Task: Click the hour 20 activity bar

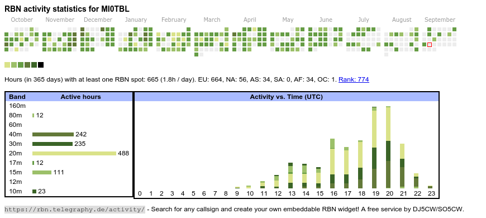Action: (x=388, y=148)
